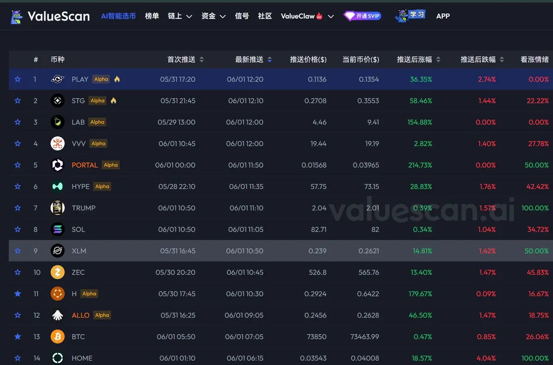Click the 154.88% gain in LAB row
553x365 pixels.
pos(420,122)
